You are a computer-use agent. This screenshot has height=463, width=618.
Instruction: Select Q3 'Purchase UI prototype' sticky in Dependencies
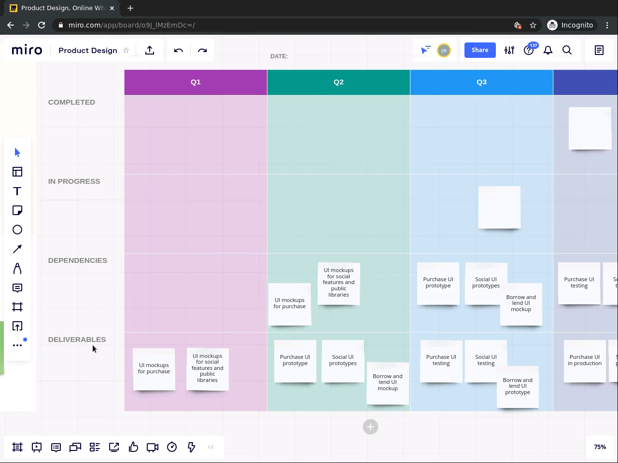(x=438, y=283)
